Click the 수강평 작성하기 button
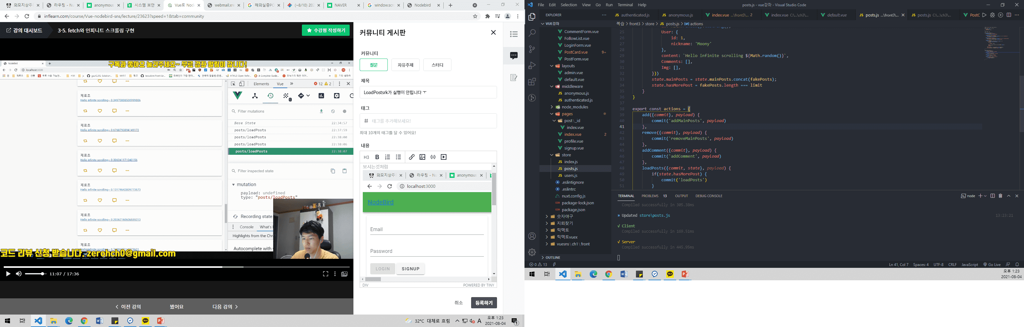 [326, 31]
